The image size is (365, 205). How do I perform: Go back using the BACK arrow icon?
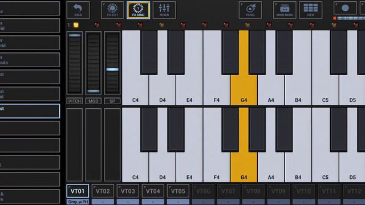78,10
